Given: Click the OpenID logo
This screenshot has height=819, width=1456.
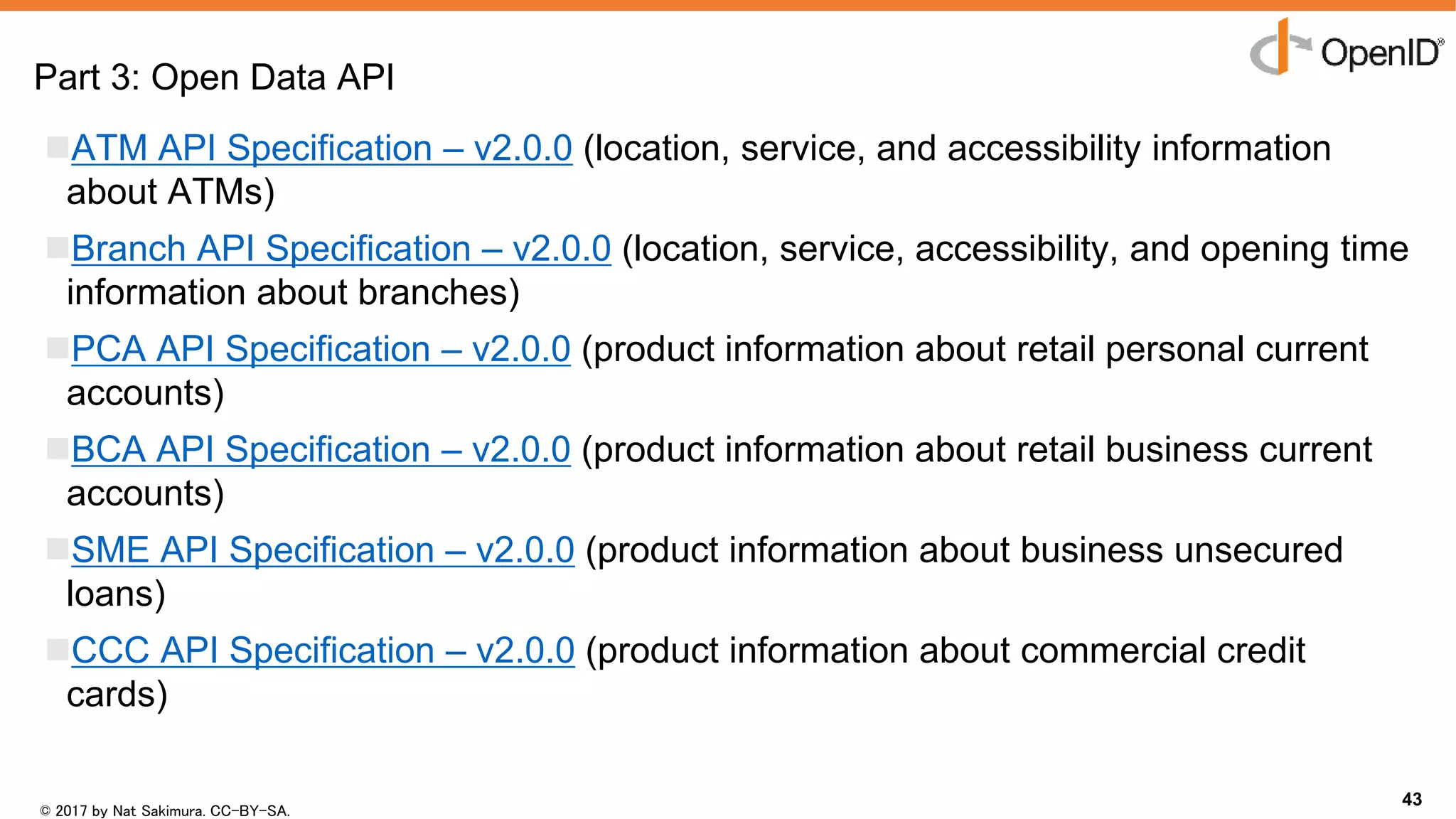Looking at the screenshot, I should pos(1347,48).
